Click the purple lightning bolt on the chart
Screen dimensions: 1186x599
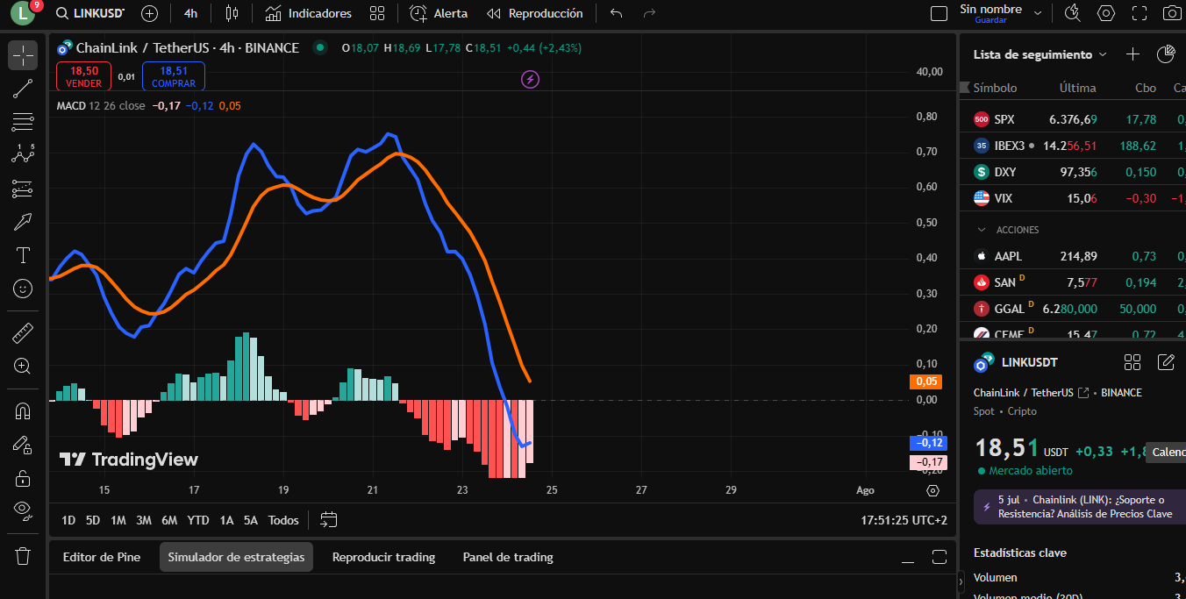click(530, 80)
